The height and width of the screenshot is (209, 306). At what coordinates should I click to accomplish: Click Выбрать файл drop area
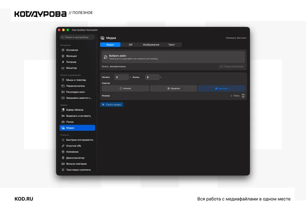click(x=173, y=57)
